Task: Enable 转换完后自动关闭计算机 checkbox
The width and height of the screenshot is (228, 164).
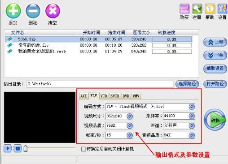Action: [83, 149]
